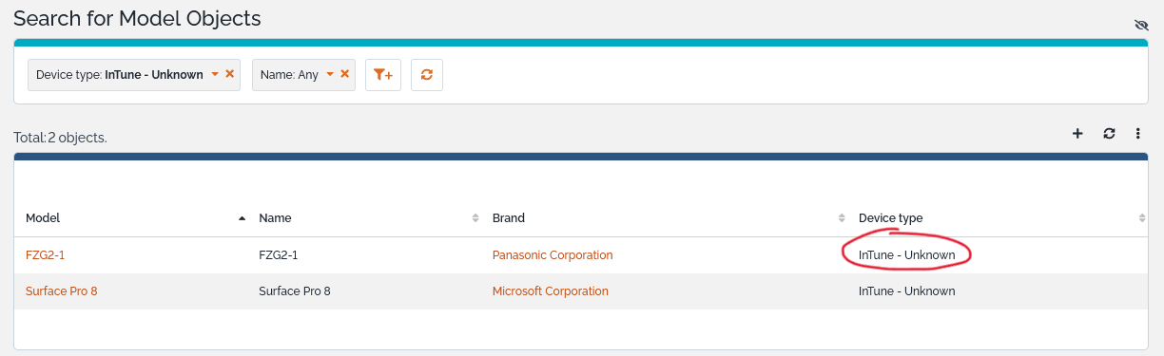Open the Panasonic Corporation brand link
1164x356 pixels.
coord(553,255)
